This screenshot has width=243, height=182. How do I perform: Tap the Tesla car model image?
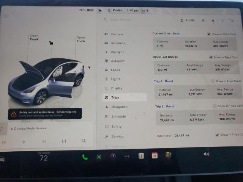point(46,81)
